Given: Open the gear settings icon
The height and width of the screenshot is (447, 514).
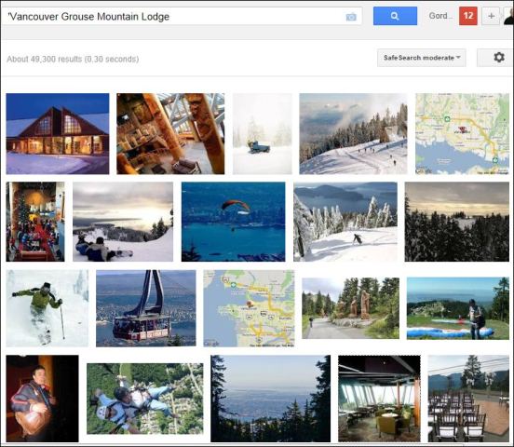Looking at the screenshot, I should tap(498, 58).
